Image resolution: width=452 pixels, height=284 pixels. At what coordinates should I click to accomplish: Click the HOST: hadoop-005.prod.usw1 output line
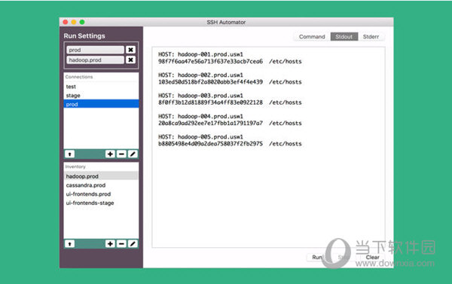point(200,136)
